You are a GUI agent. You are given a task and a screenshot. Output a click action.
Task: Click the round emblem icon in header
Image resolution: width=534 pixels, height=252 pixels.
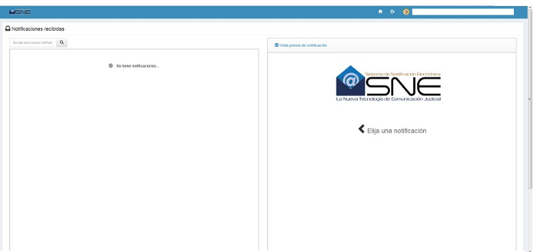click(x=406, y=12)
